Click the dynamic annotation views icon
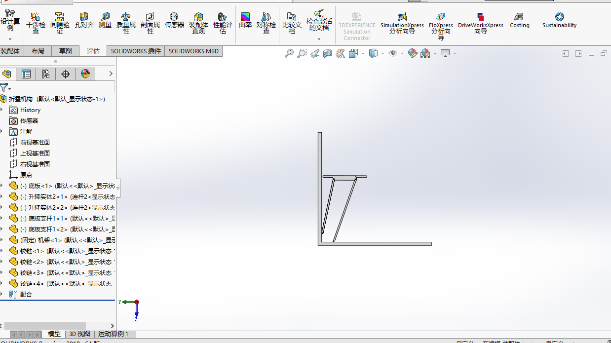 pyautogui.click(x=341, y=53)
